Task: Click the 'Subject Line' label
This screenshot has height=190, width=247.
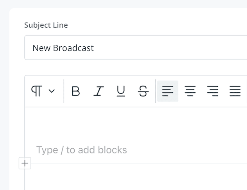Action: click(46, 25)
